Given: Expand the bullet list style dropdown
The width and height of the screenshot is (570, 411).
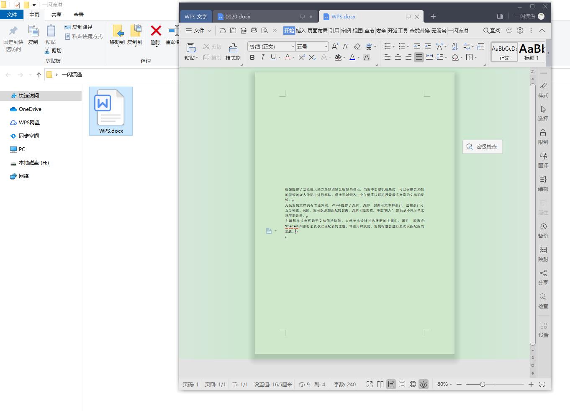Looking at the screenshot, I should 393,46.
